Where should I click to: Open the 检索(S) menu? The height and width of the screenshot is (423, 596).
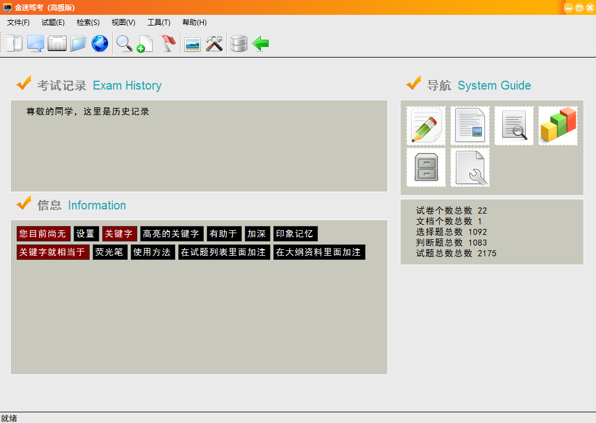pos(88,23)
